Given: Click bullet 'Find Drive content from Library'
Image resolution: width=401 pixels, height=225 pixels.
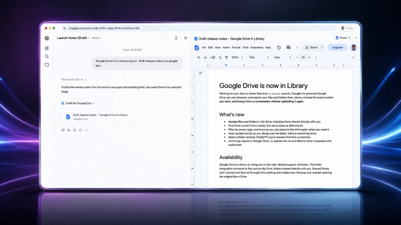Looking at the screenshot, I should pyautogui.click(x=266, y=126).
